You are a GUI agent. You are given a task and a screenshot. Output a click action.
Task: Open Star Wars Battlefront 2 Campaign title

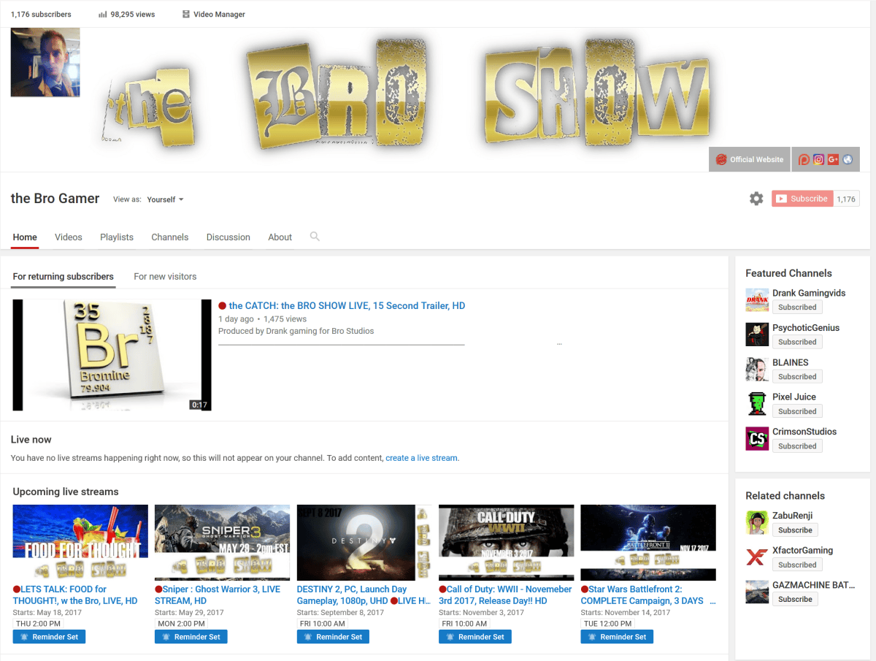647,595
